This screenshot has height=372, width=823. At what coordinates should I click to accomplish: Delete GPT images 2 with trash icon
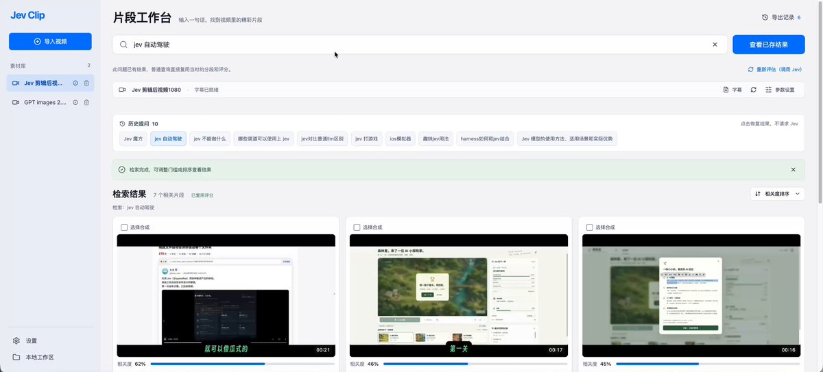pyautogui.click(x=86, y=102)
